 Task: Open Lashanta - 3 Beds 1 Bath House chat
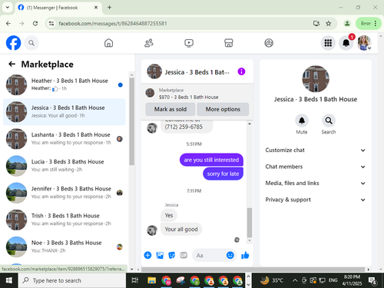[x=65, y=139]
